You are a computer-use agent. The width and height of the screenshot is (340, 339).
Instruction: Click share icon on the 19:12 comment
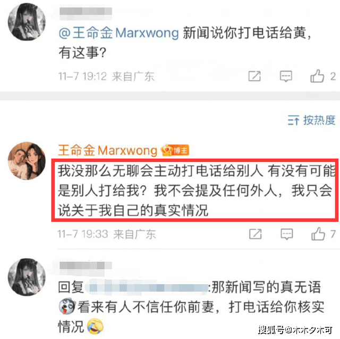[254, 76]
